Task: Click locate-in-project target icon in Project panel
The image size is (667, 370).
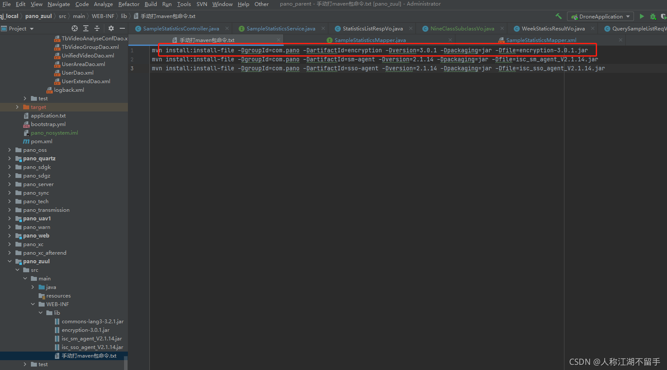Action: pos(75,28)
